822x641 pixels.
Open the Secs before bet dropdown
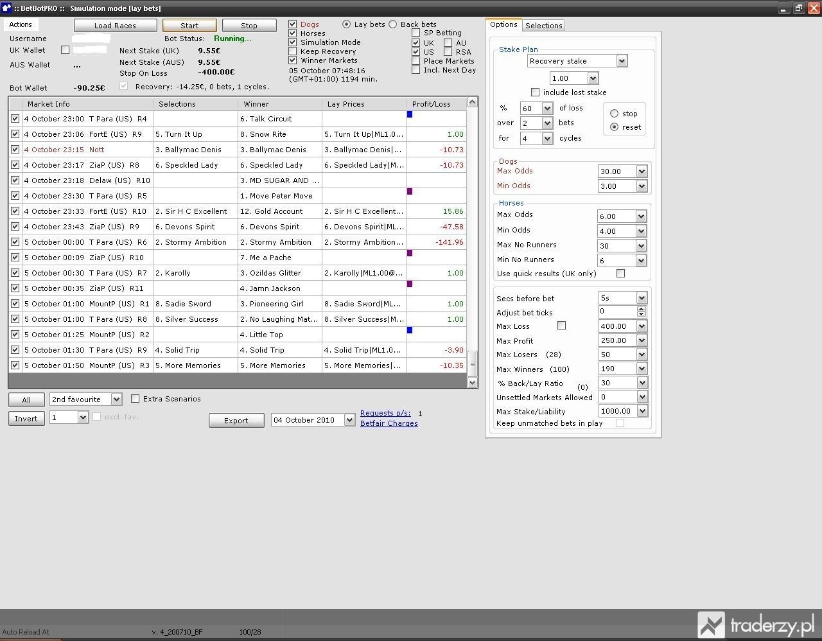click(641, 298)
